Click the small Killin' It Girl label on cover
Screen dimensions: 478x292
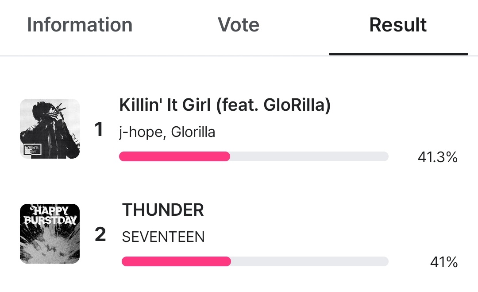pyautogui.click(x=33, y=149)
